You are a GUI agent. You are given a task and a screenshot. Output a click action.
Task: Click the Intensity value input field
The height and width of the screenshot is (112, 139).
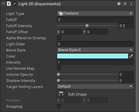[95, 62]
